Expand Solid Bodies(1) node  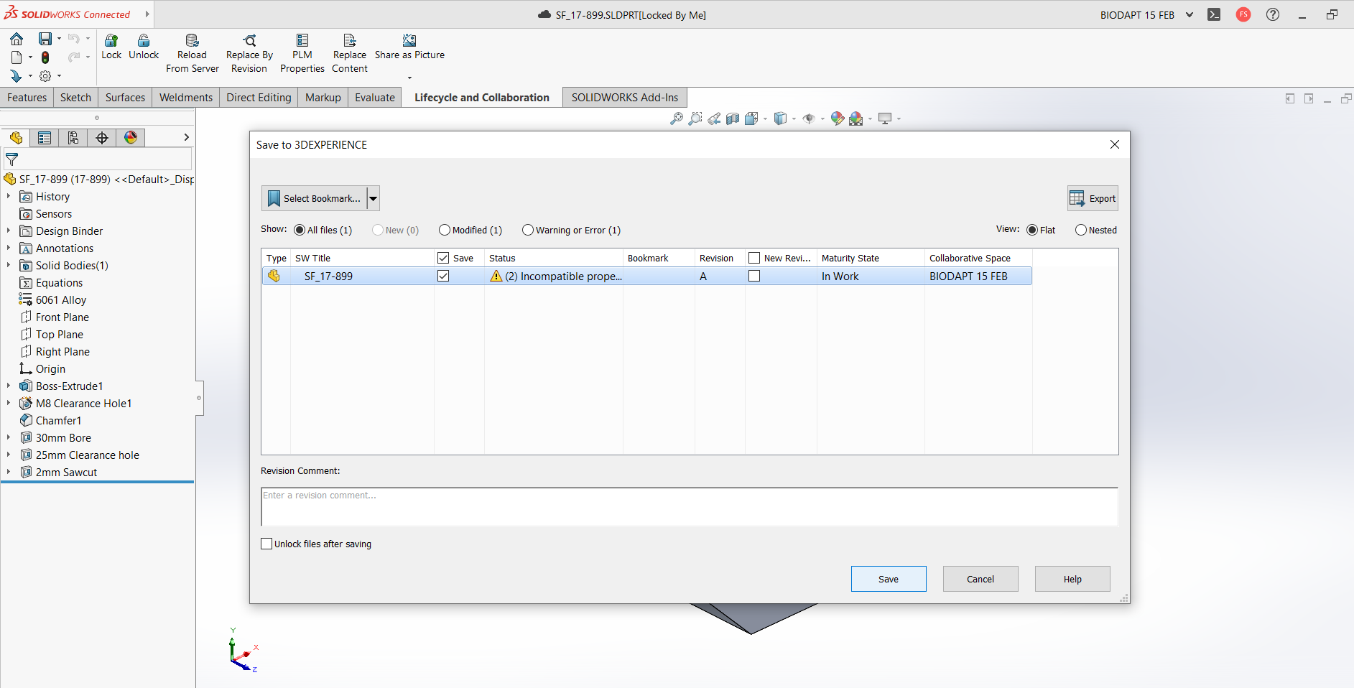[x=9, y=265]
